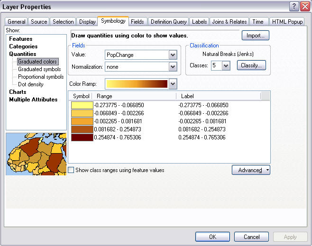This screenshot has width=312, height=246.
Task: Select Quantities in the Show list
Action: coord(23,54)
